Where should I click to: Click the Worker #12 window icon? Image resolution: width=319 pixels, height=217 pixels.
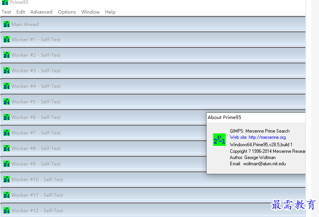(7, 210)
